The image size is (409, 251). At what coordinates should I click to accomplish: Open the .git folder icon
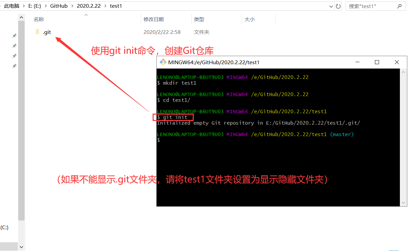[x=37, y=32]
